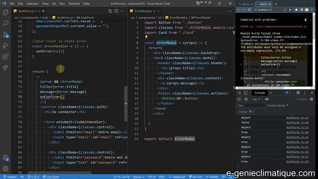Dismiss the Compiled with problems overlay
Image resolution: width=318 pixels, height=179 pixels.
click(306, 20)
